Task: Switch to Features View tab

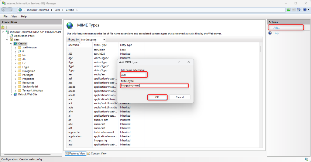Action: pyautogui.click(x=75, y=154)
